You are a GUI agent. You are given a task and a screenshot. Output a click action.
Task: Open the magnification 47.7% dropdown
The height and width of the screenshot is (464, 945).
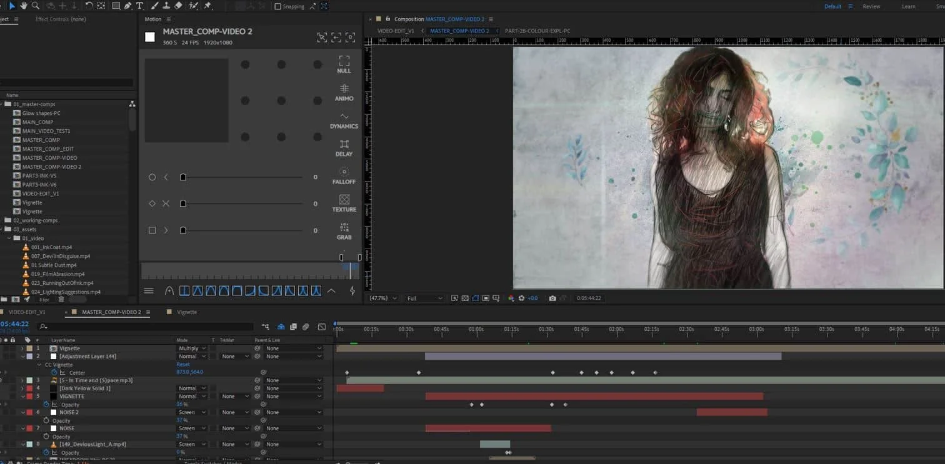tap(383, 299)
